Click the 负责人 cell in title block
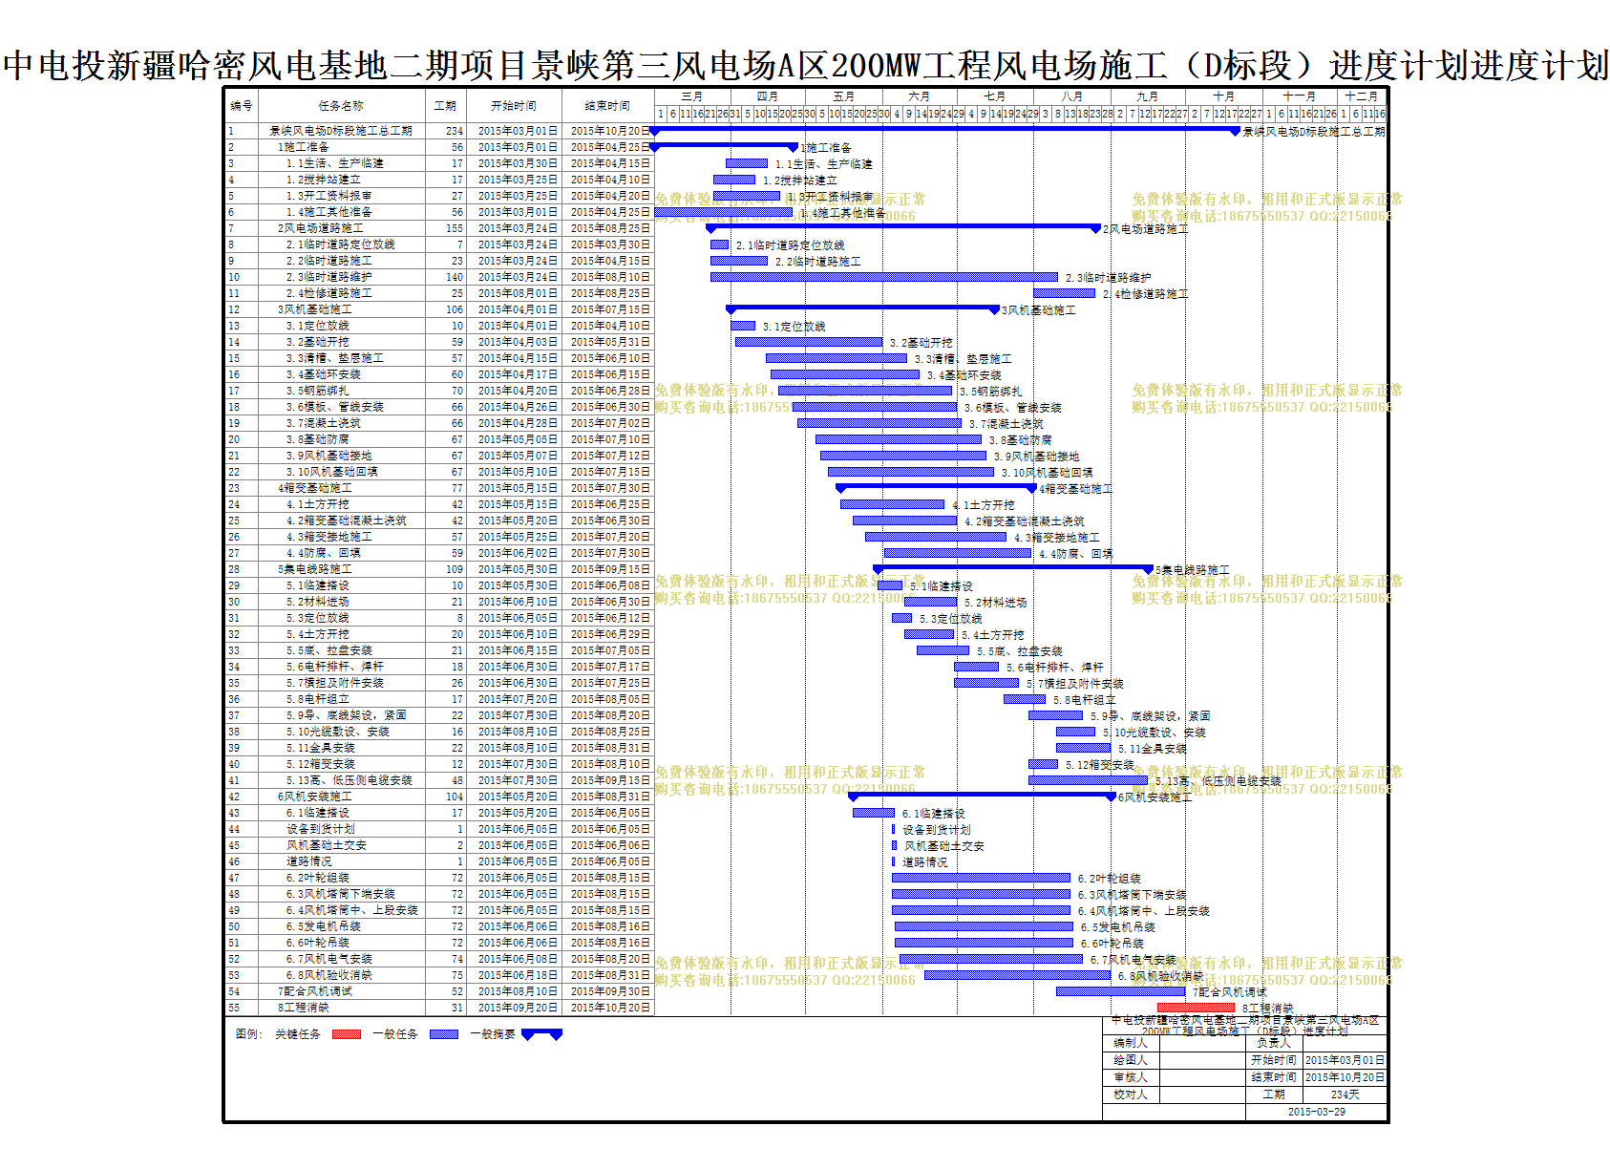This screenshot has height=1169, width=1610. coord(1274,1043)
